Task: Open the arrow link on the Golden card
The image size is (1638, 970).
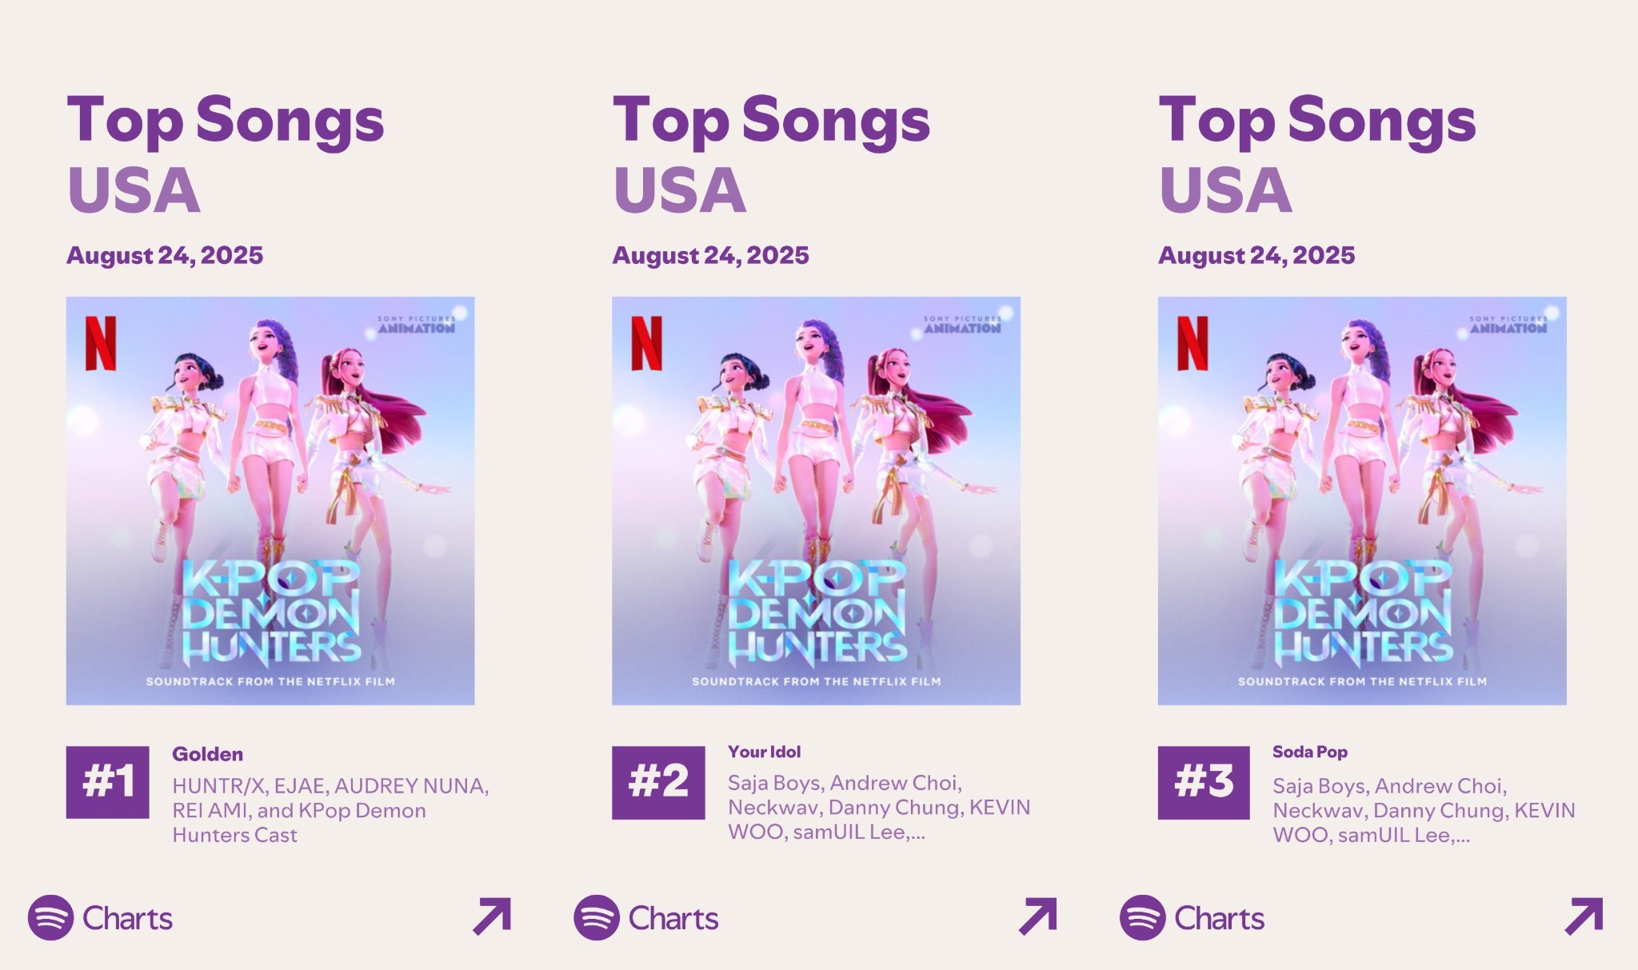Action: point(492,916)
